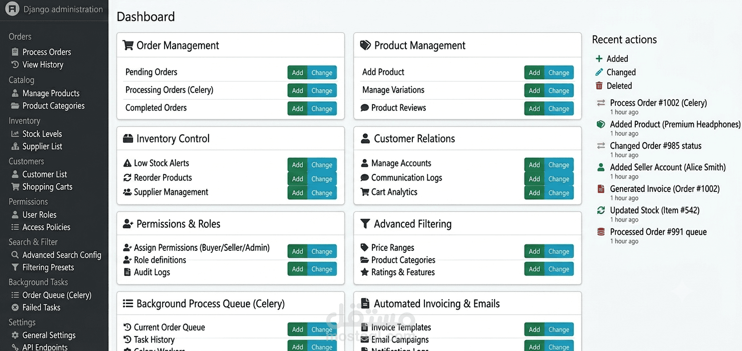The height and width of the screenshot is (351, 742).
Task: Click the person icon beside Customer Relations heading
Action: (x=365, y=139)
